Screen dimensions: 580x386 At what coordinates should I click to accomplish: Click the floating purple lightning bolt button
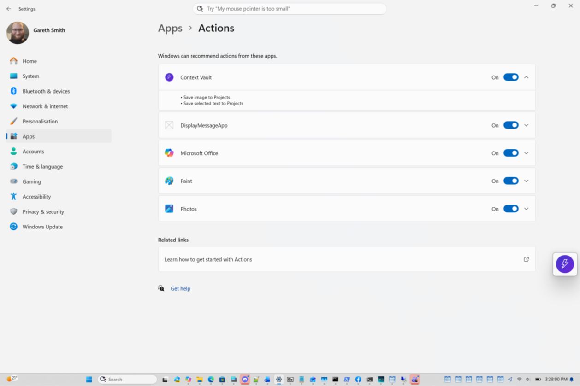point(565,264)
